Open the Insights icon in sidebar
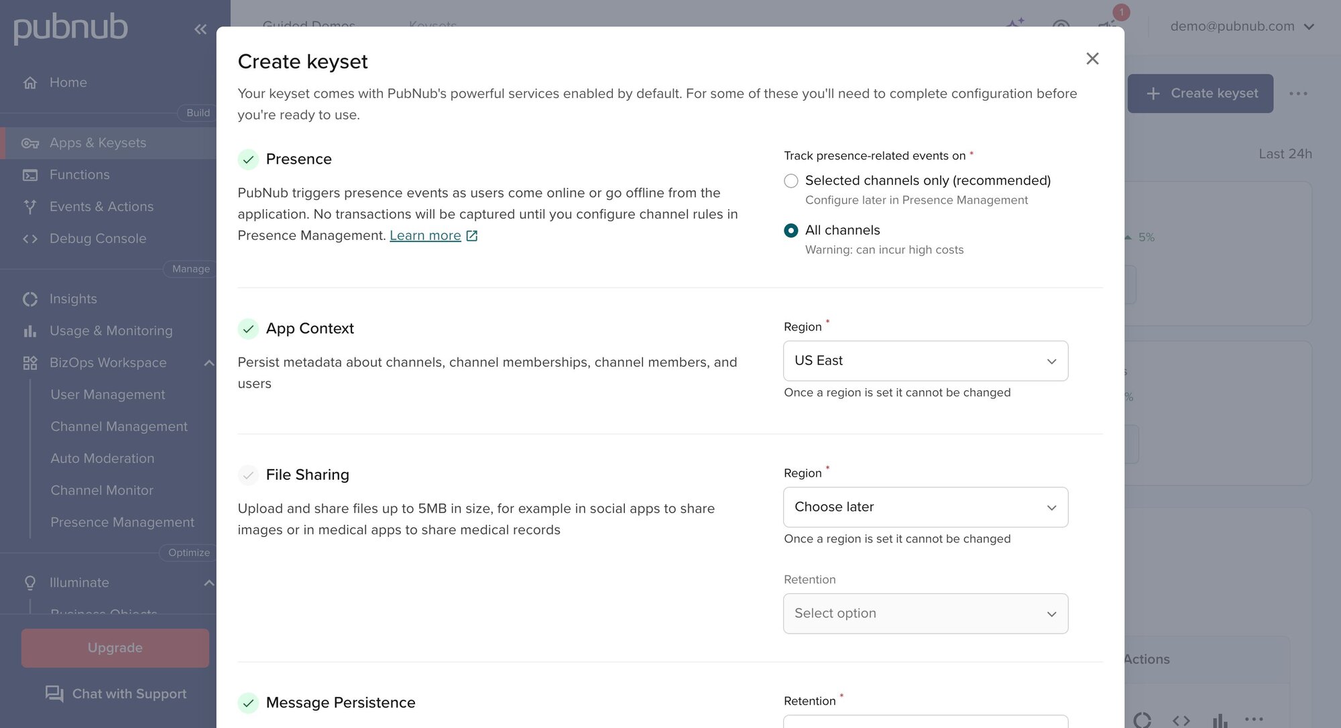This screenshot has width=1341, height=728. [30, 299]
